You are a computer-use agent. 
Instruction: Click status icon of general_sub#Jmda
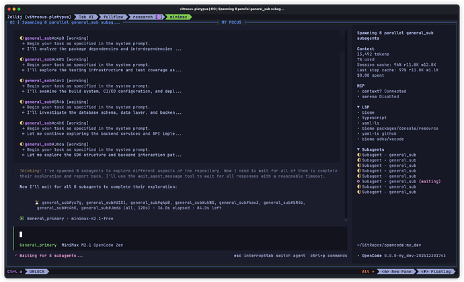click(x=22, y=144)
